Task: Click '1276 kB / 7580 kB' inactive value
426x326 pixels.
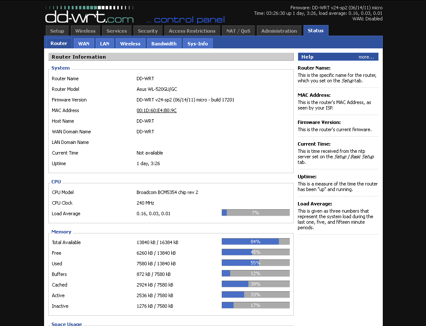Action: 155,306
